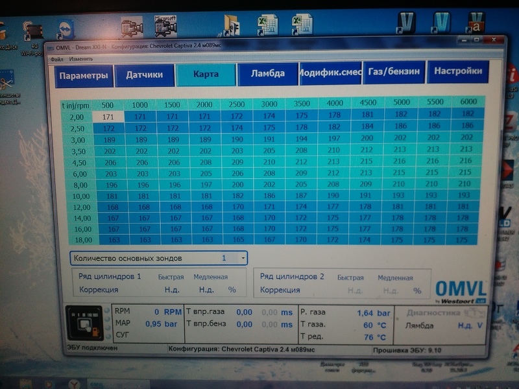This screenshot has width=519, height=389.
Task: Open the V desktop icon with red 'a' badge
Action: pyautogui.click(x=476, y=23)
